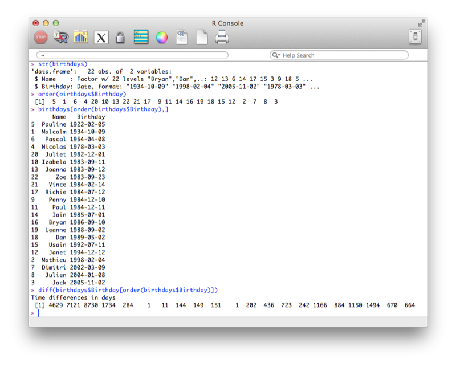This screenshot has height=367, width=456.
Task: Click the 'Name' column header
Action: point(59,117)
